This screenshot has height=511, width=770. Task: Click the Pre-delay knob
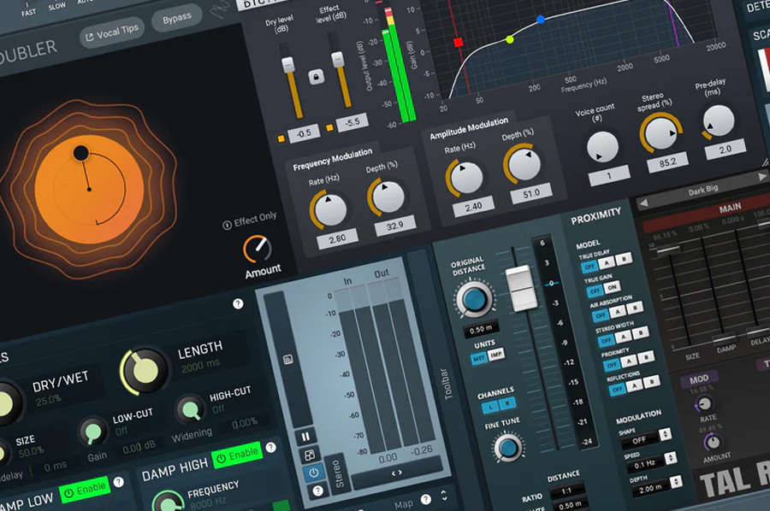click(718, 120)
